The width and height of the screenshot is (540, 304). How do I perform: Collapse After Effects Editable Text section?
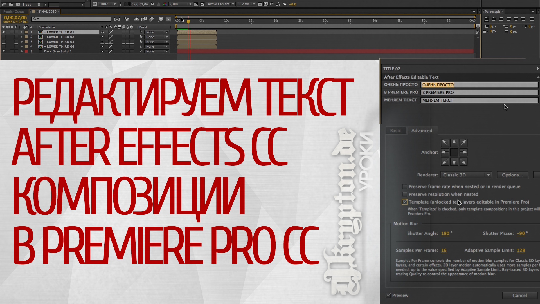(538, 77)
